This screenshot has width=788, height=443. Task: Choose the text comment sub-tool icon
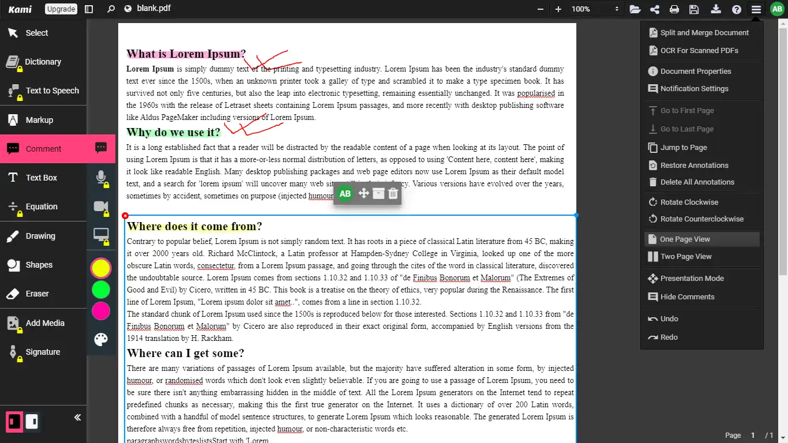tap(101, 148)
